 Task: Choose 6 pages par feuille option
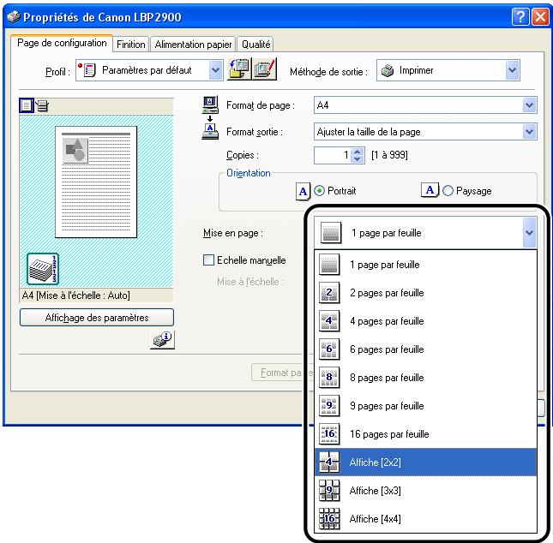tap(426, 349)
